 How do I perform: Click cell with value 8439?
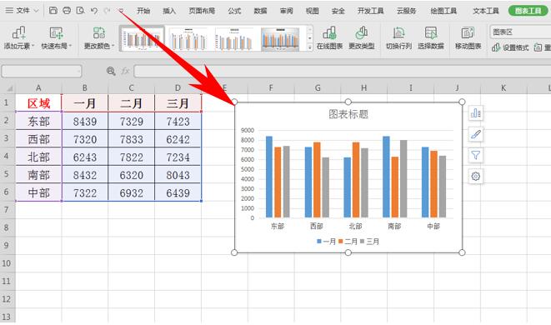[85, 121]
